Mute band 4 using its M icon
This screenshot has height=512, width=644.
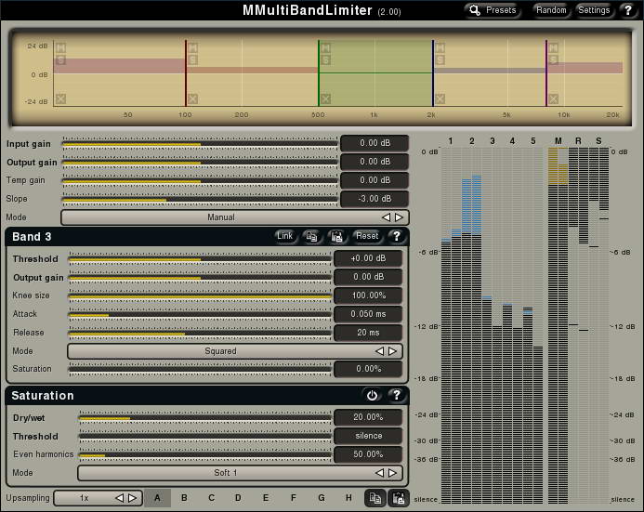click(x=440, y=48)
